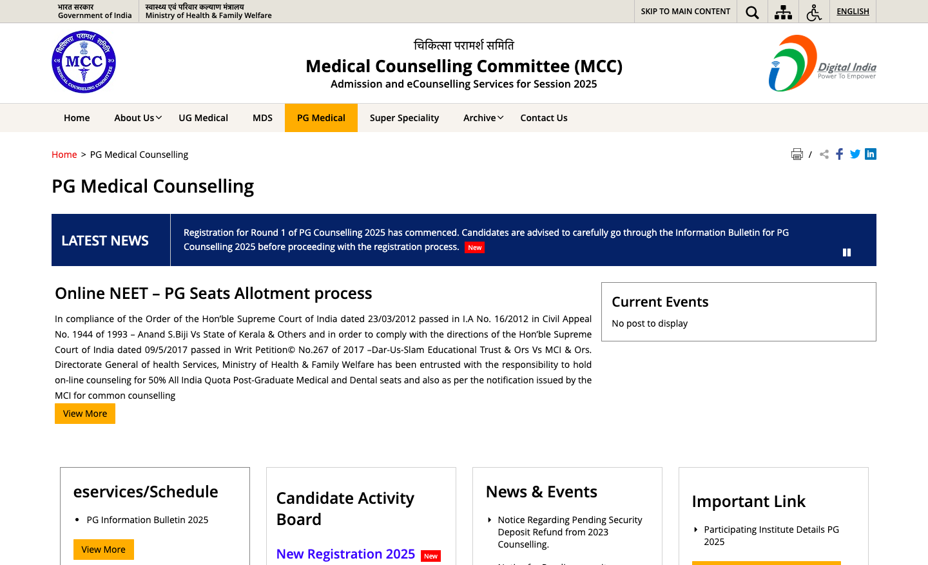
Task: Open the site search magnifier icon
Action: [751, 12]
